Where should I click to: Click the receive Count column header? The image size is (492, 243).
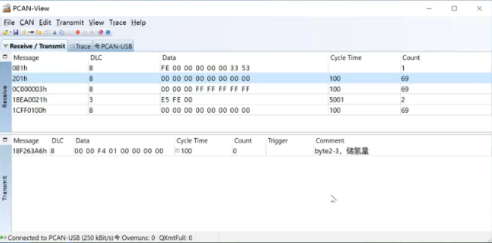[446, 58]
